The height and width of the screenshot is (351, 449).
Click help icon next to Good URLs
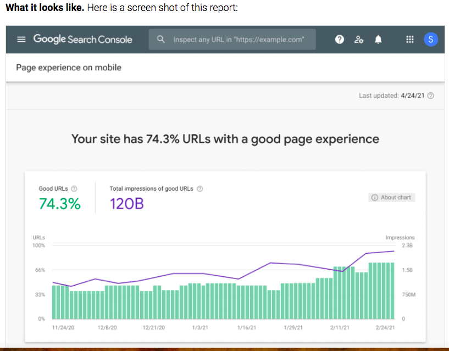pyautogui.click(x=74, y=189)
